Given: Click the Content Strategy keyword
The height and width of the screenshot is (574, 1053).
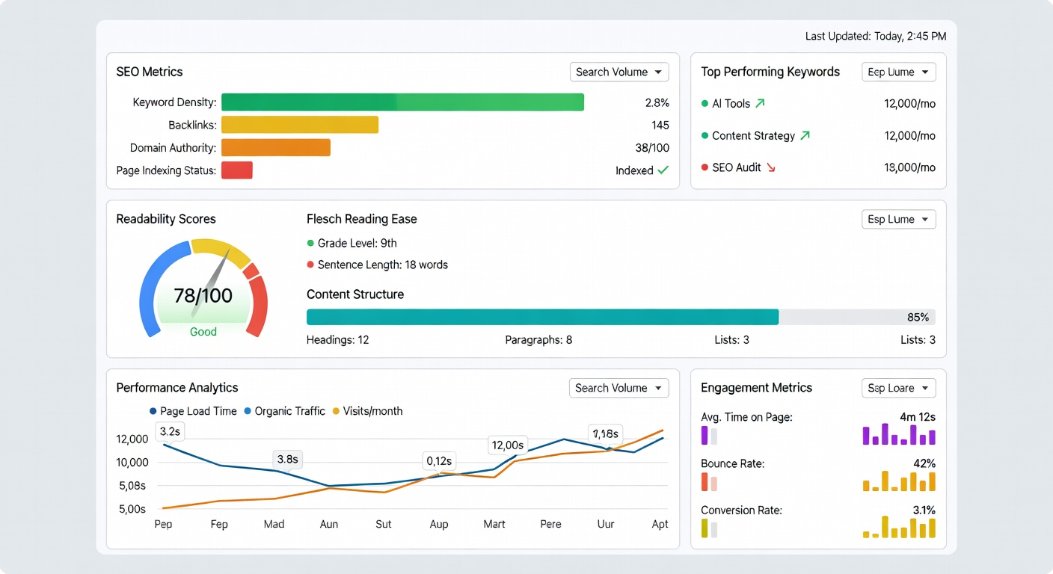Looking at the screenshot, I should [753, 136].
